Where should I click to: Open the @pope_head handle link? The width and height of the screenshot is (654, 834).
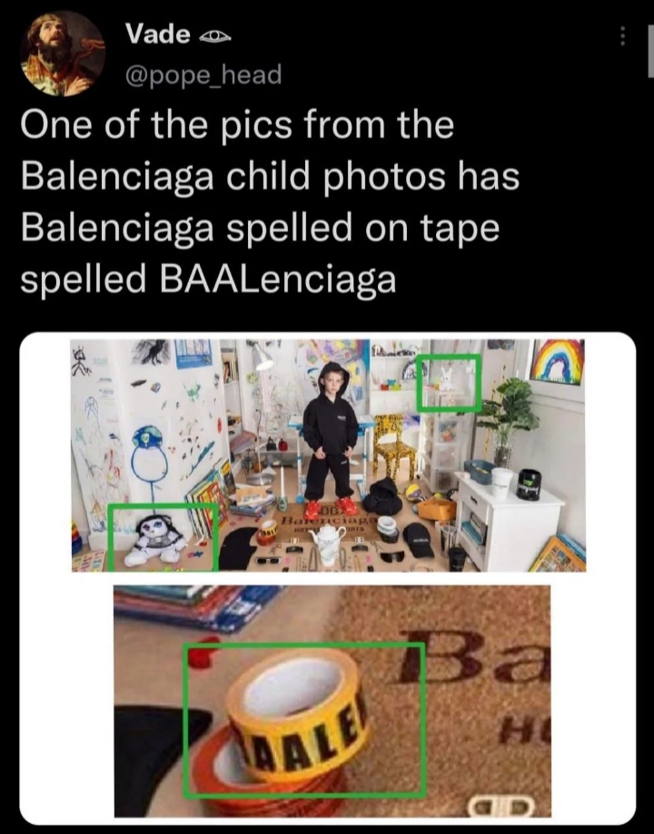203,74
